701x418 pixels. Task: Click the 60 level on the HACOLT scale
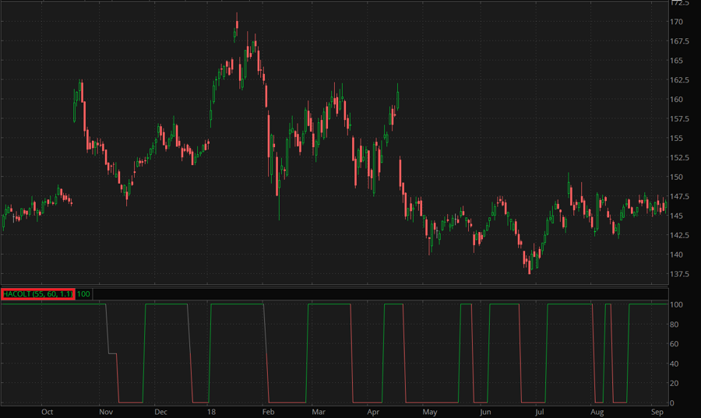676,344
